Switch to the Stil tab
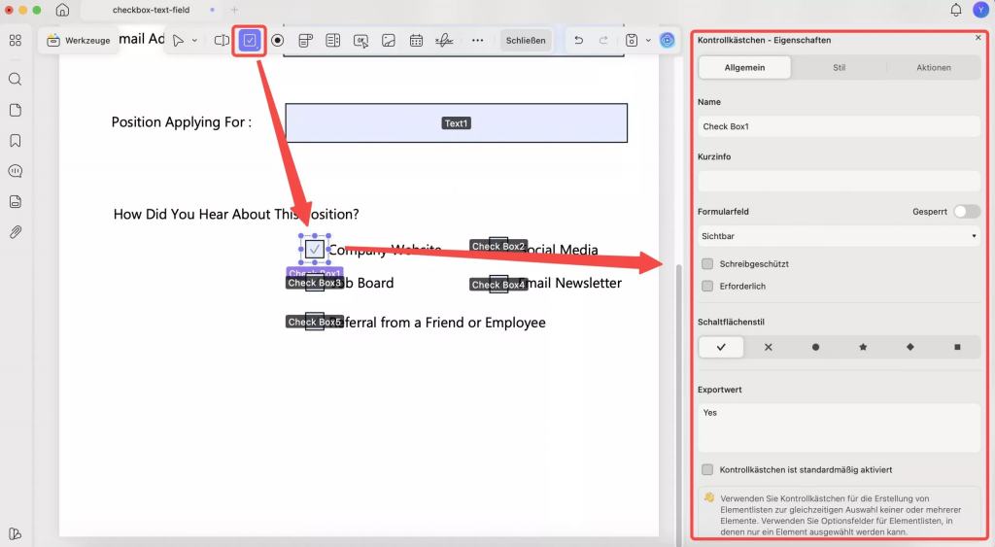995x547 pixels. click(839, 67)
